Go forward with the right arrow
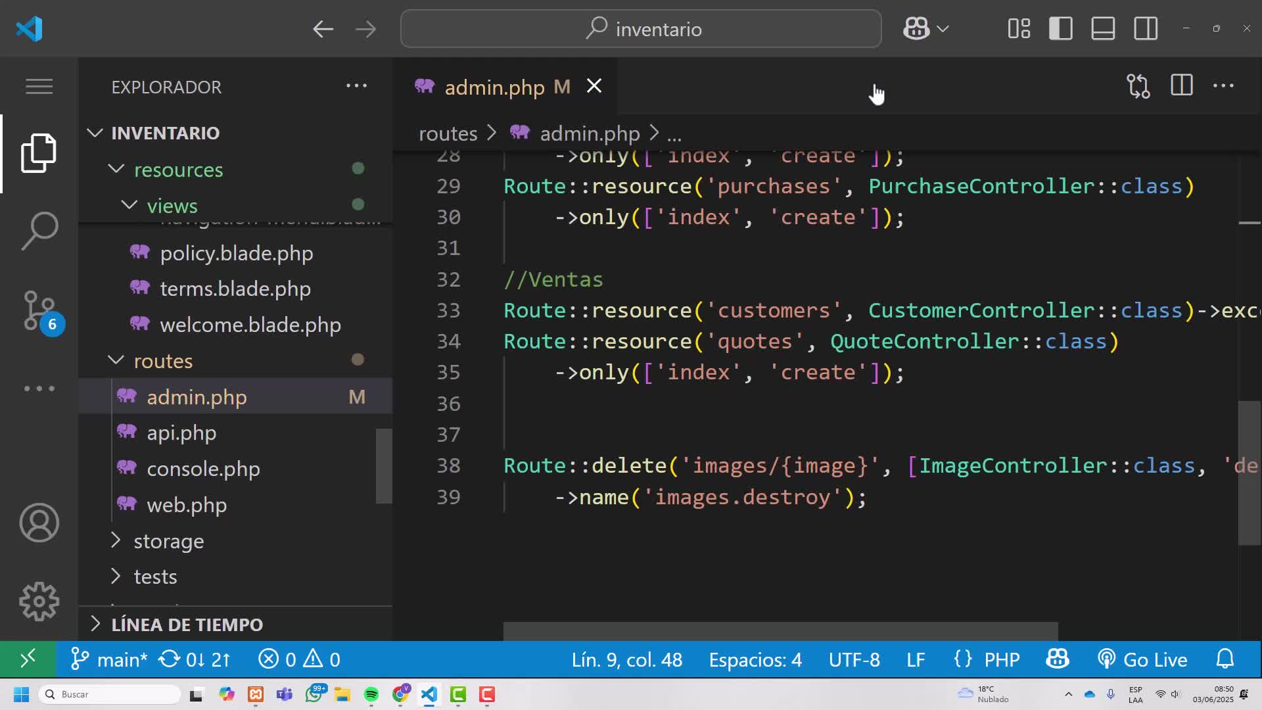This screenshot has height=710, width=1262. tap(365, 29)
